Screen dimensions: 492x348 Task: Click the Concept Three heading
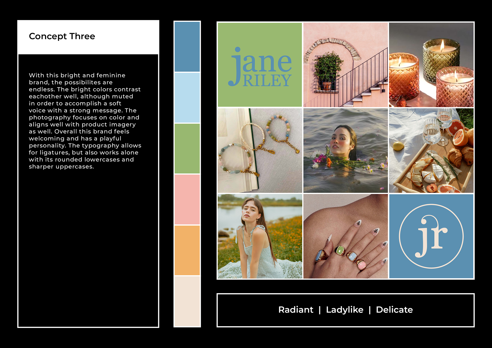pos(62,36)
